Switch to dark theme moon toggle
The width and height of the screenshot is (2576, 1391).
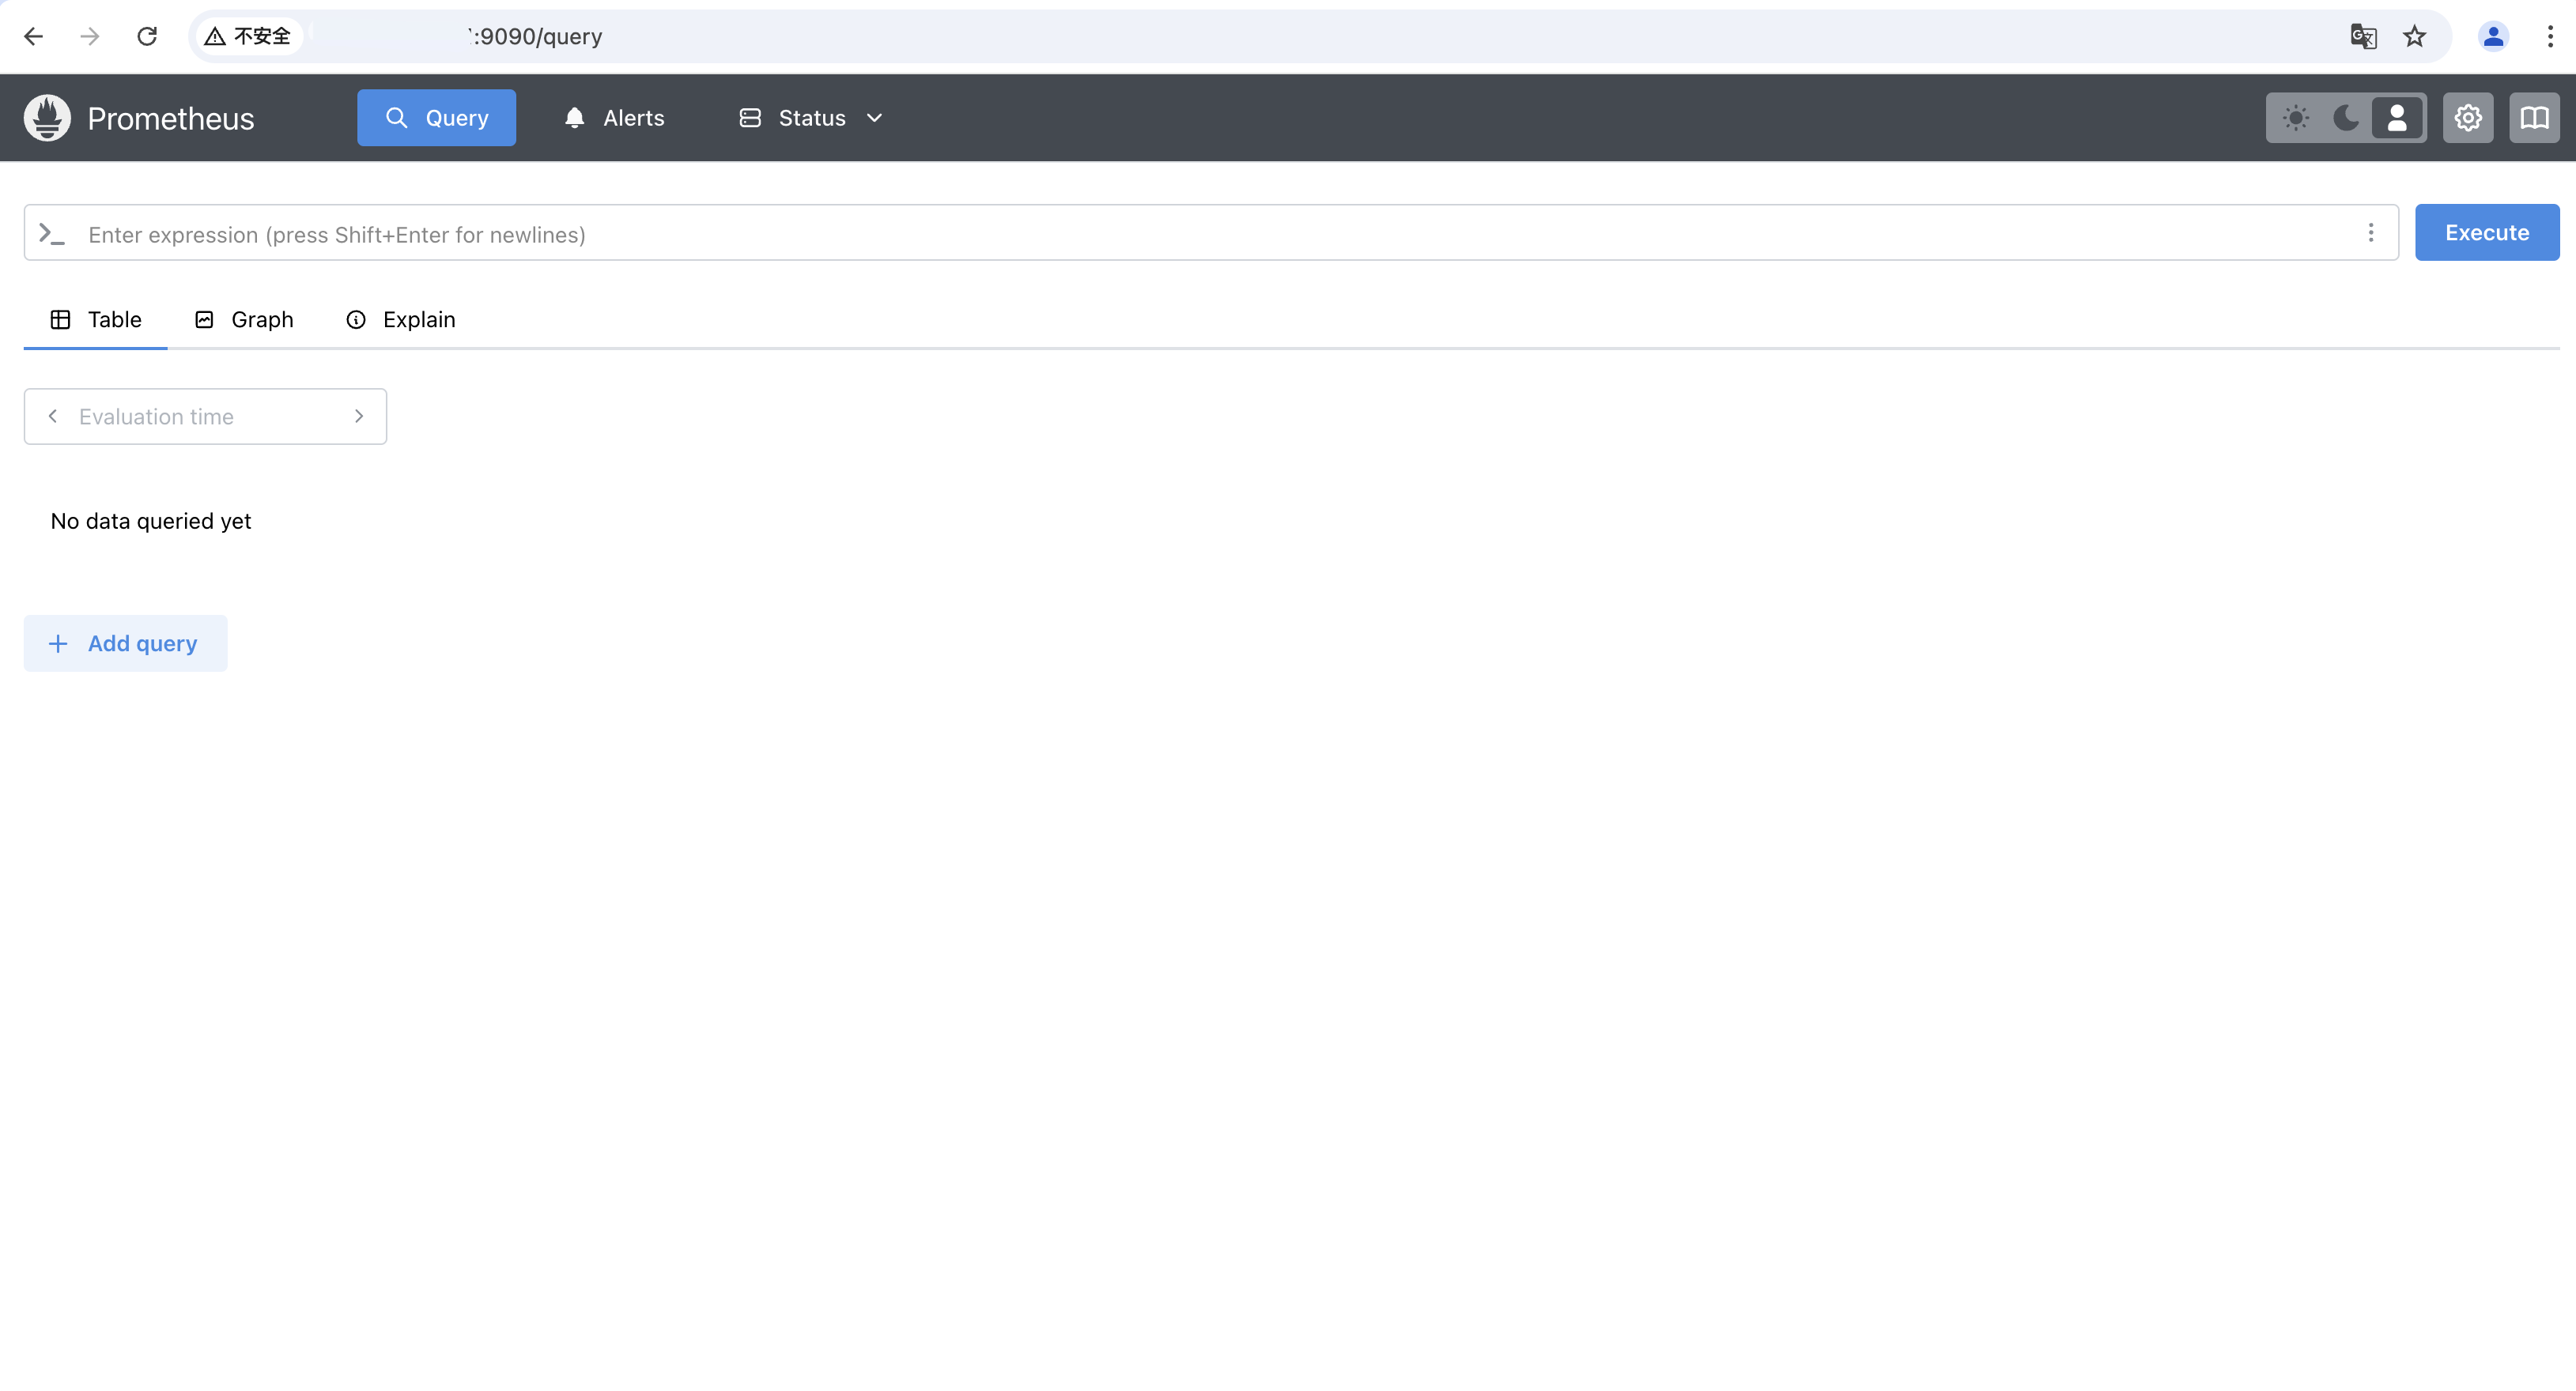click(2346, 118)
